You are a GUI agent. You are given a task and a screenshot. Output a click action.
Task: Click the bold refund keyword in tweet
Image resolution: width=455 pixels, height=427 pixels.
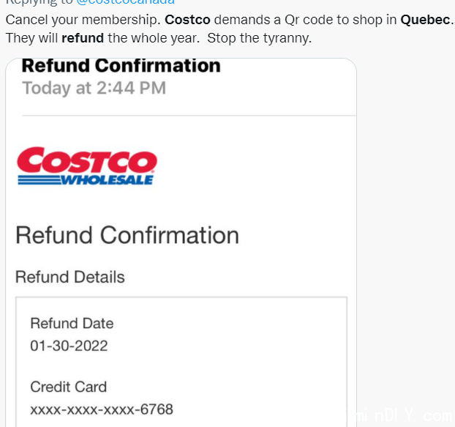tap(83, 38)
